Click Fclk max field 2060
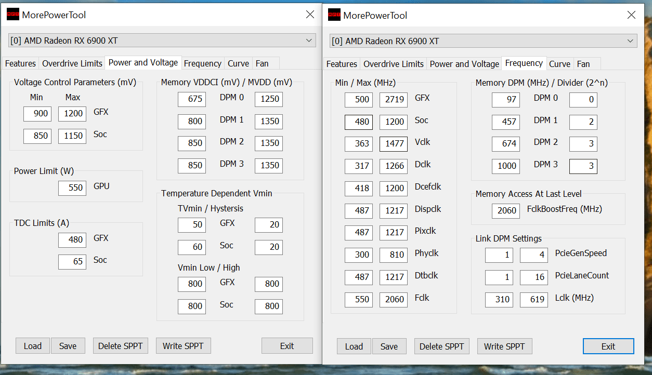The image size is (652, 375). (394, 300)
